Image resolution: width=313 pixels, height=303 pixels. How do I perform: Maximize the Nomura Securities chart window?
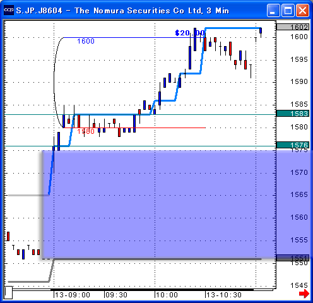pos(288,10)
